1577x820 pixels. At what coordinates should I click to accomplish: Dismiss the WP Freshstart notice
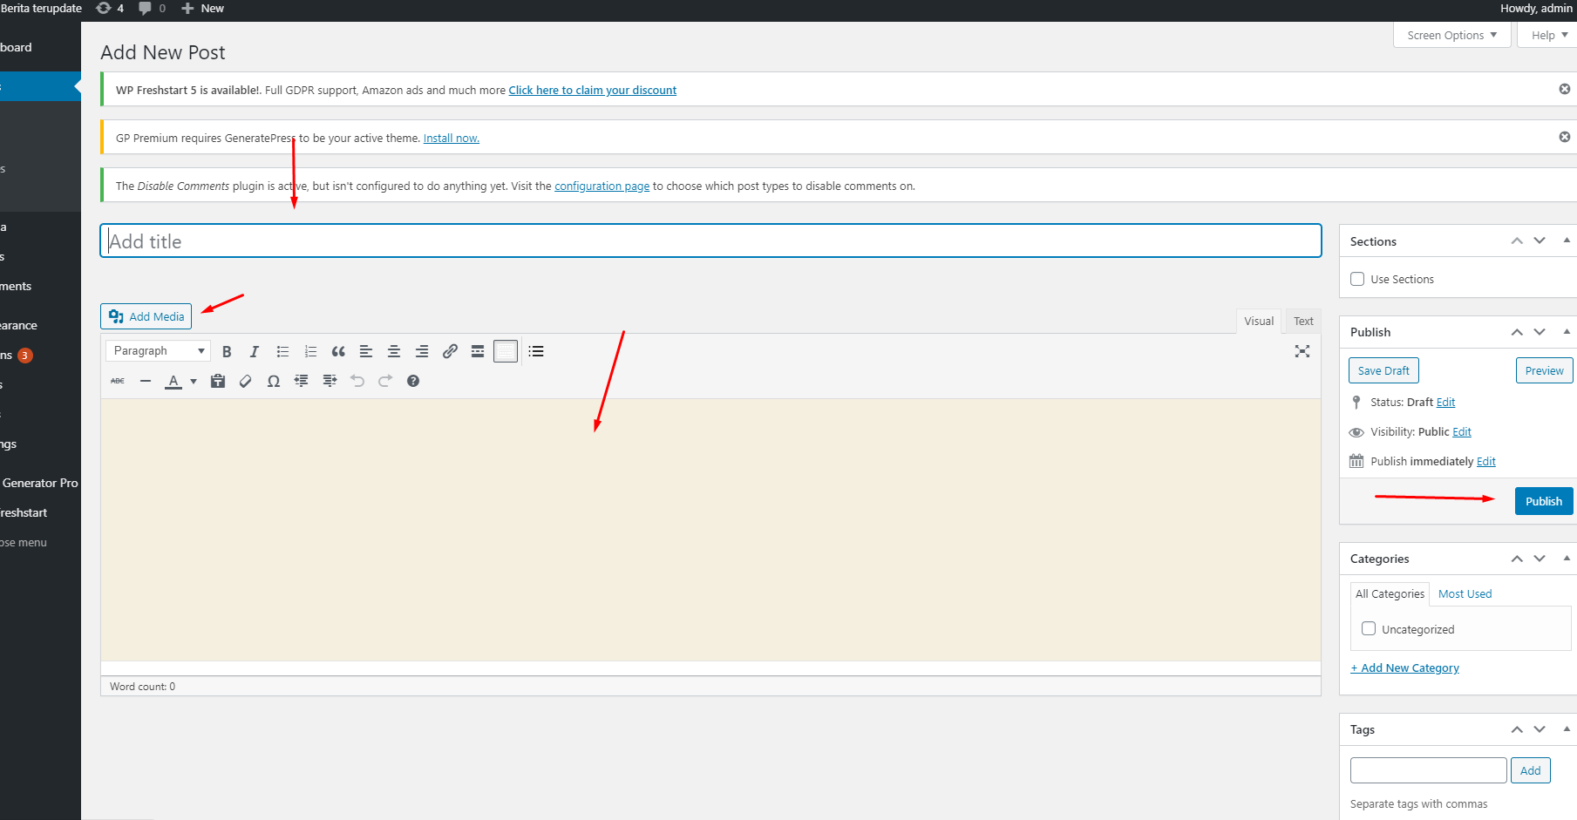[1565, 89]
